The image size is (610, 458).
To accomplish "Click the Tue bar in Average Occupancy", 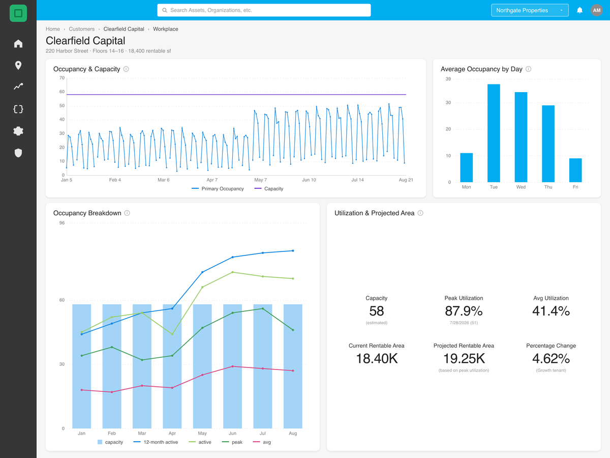I will 494,133.
